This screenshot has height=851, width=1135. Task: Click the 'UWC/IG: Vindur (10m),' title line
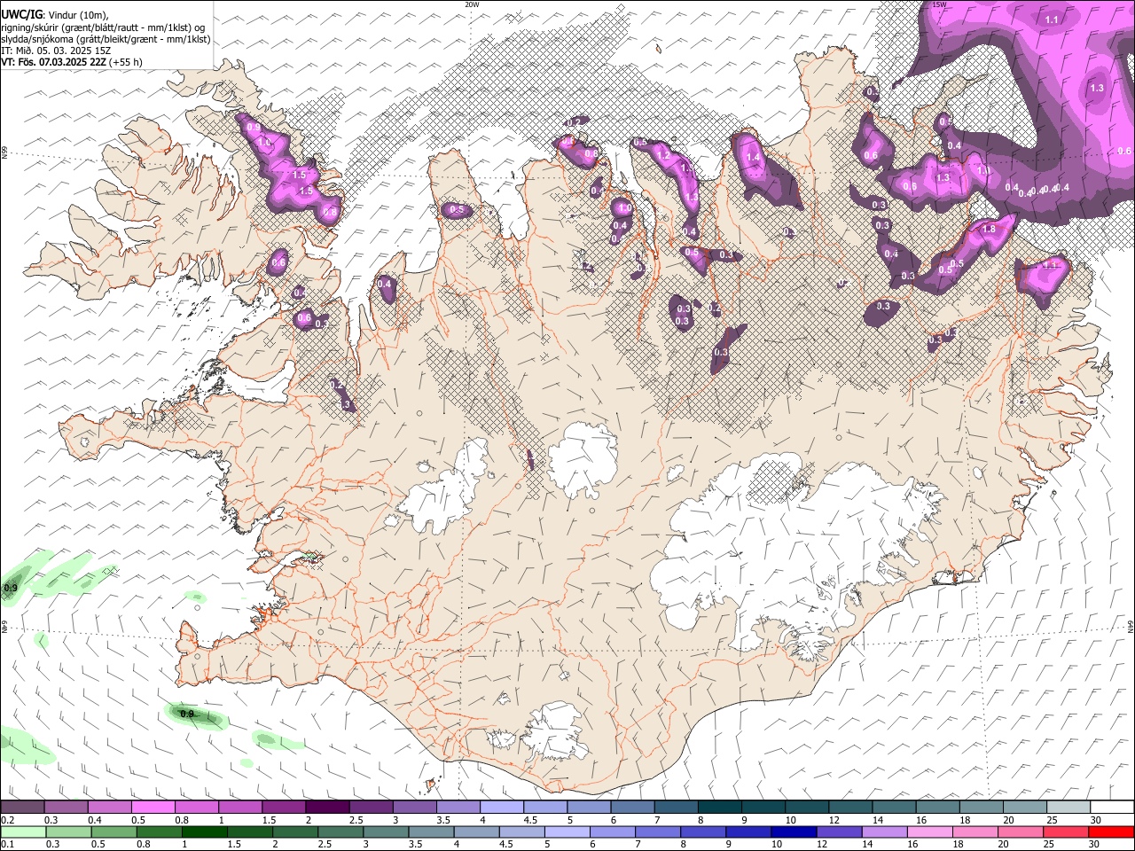(x=54, y=14)
